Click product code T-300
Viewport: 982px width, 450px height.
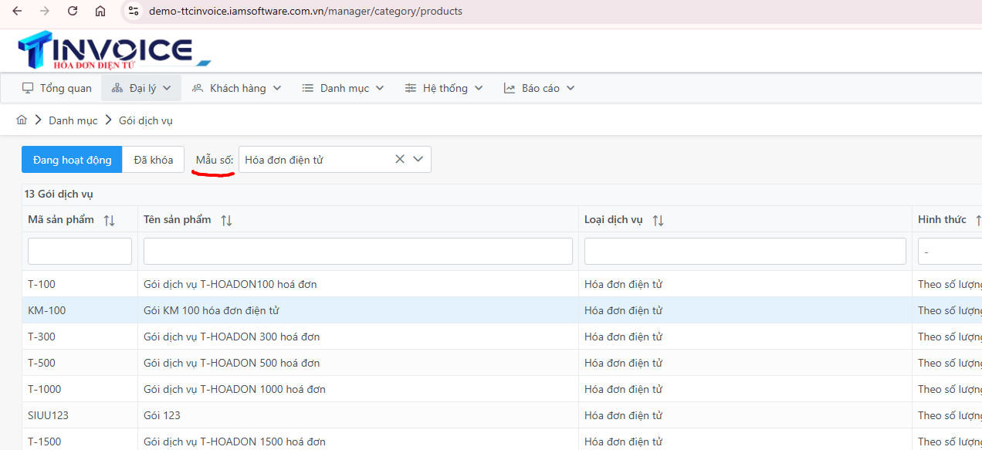tap(42, 337)
